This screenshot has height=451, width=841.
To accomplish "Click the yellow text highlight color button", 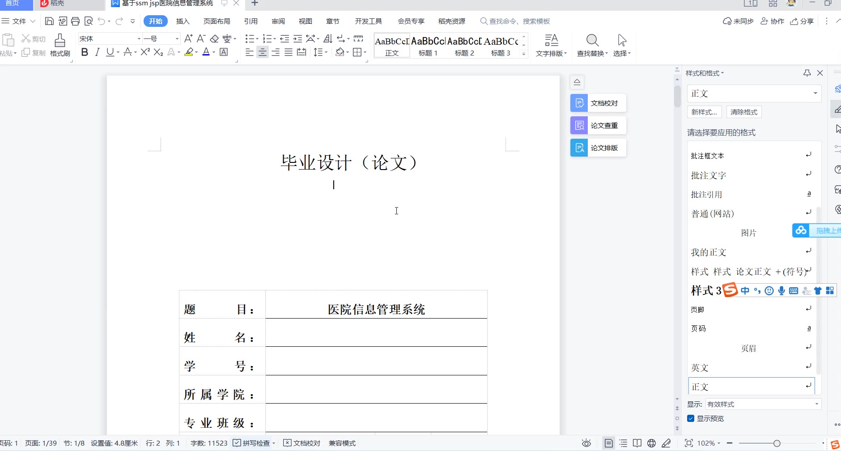I will (x=189, y=52).
